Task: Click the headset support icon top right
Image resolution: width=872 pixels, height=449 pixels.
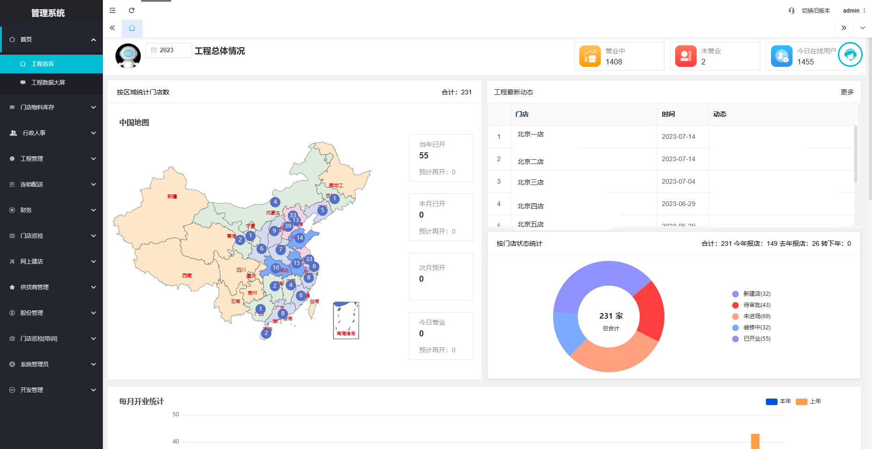Action: click(x=791, y=10)
